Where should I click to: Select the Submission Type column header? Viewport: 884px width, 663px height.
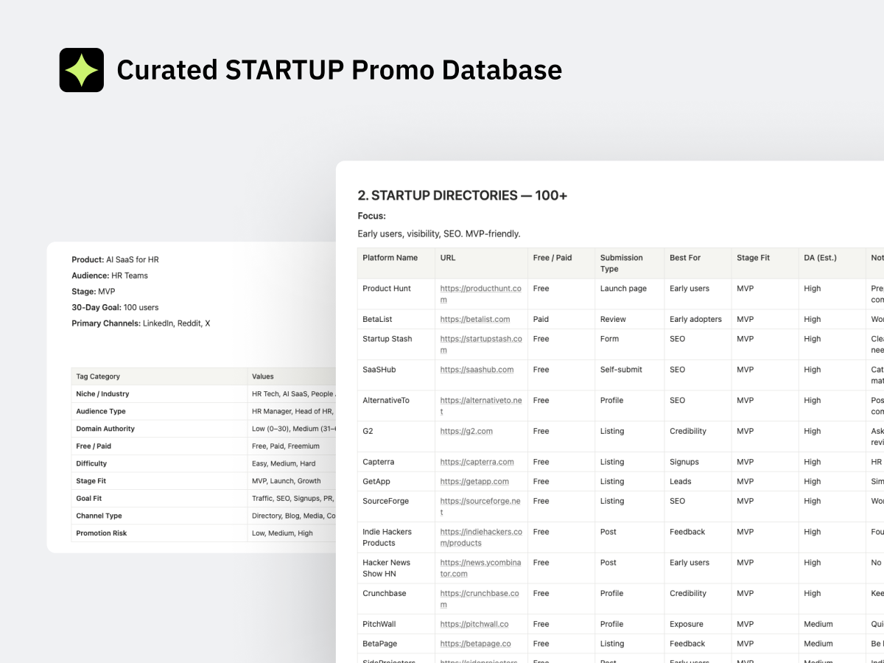(621, 263)
